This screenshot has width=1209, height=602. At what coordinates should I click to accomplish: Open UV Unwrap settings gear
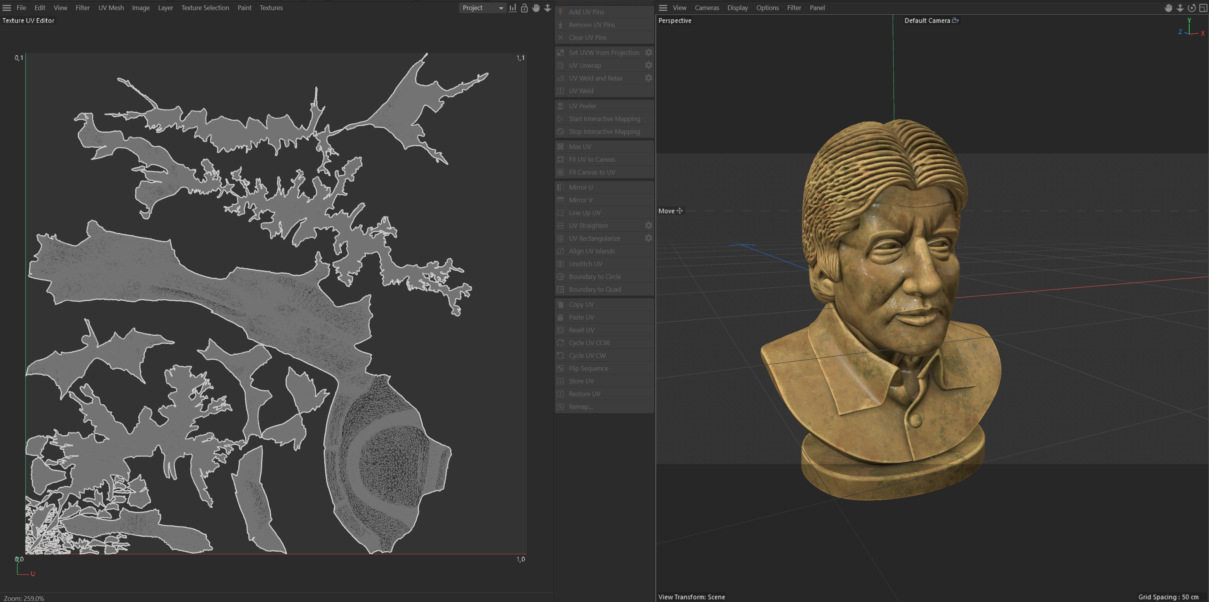(x=649, y=65)
